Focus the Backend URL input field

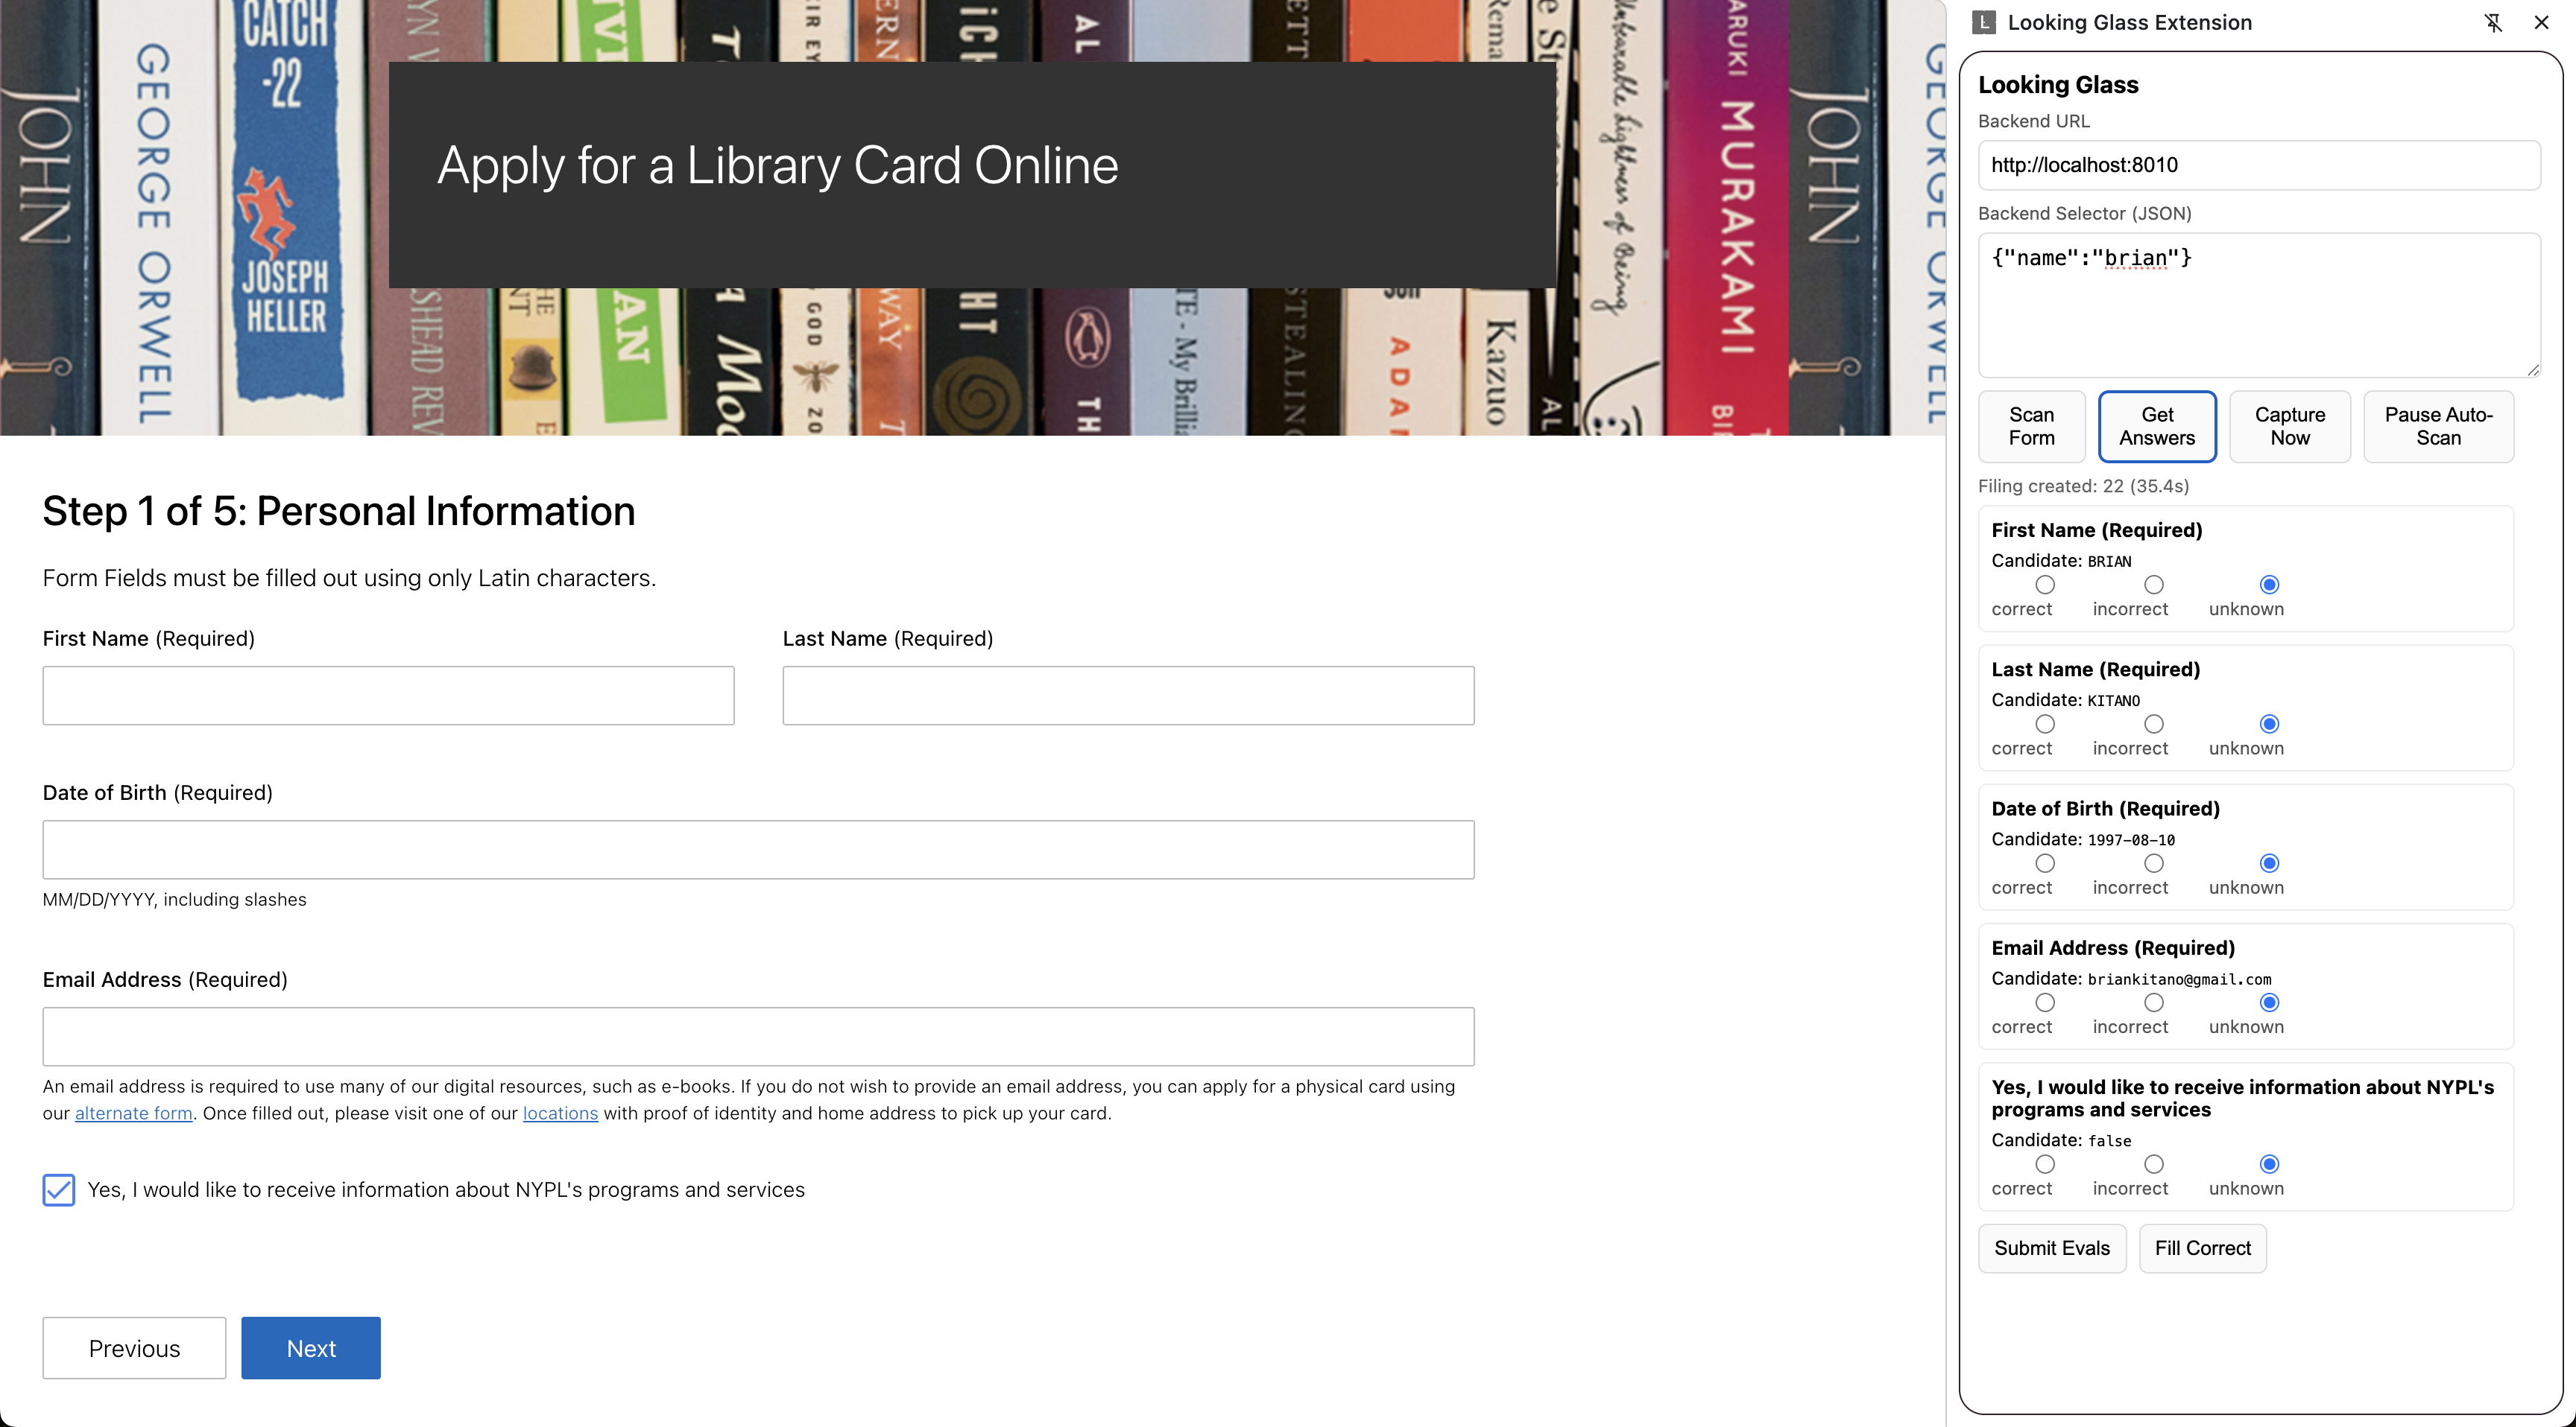pyautogui.click(x=2258, y=165)
